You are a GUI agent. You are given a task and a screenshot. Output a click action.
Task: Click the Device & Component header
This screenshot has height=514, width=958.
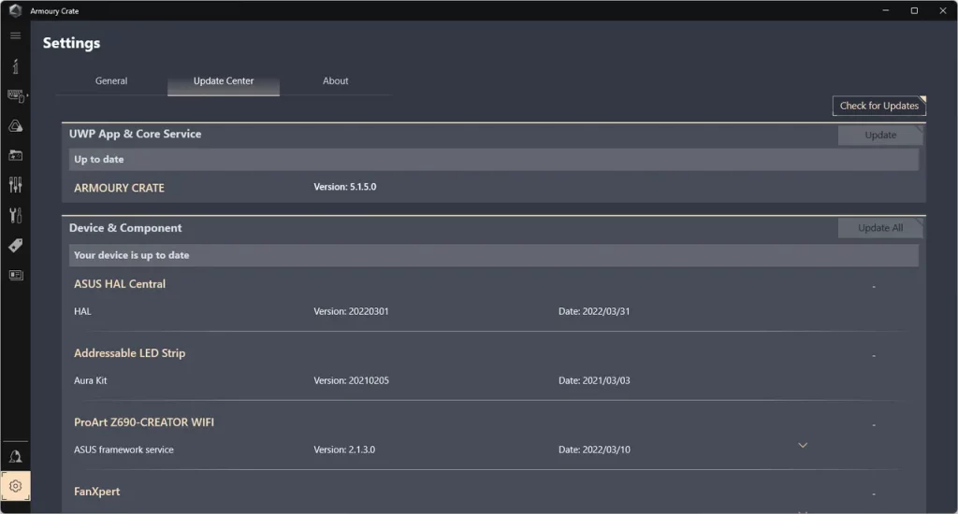pos(125,228)
